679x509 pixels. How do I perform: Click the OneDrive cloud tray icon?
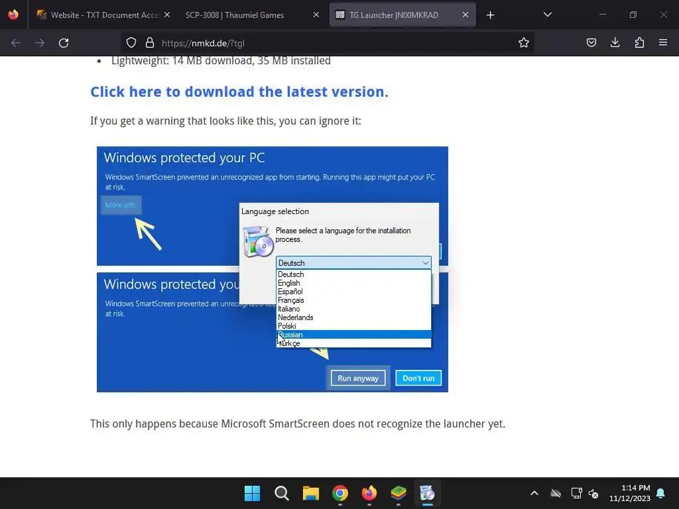point(556,493)
